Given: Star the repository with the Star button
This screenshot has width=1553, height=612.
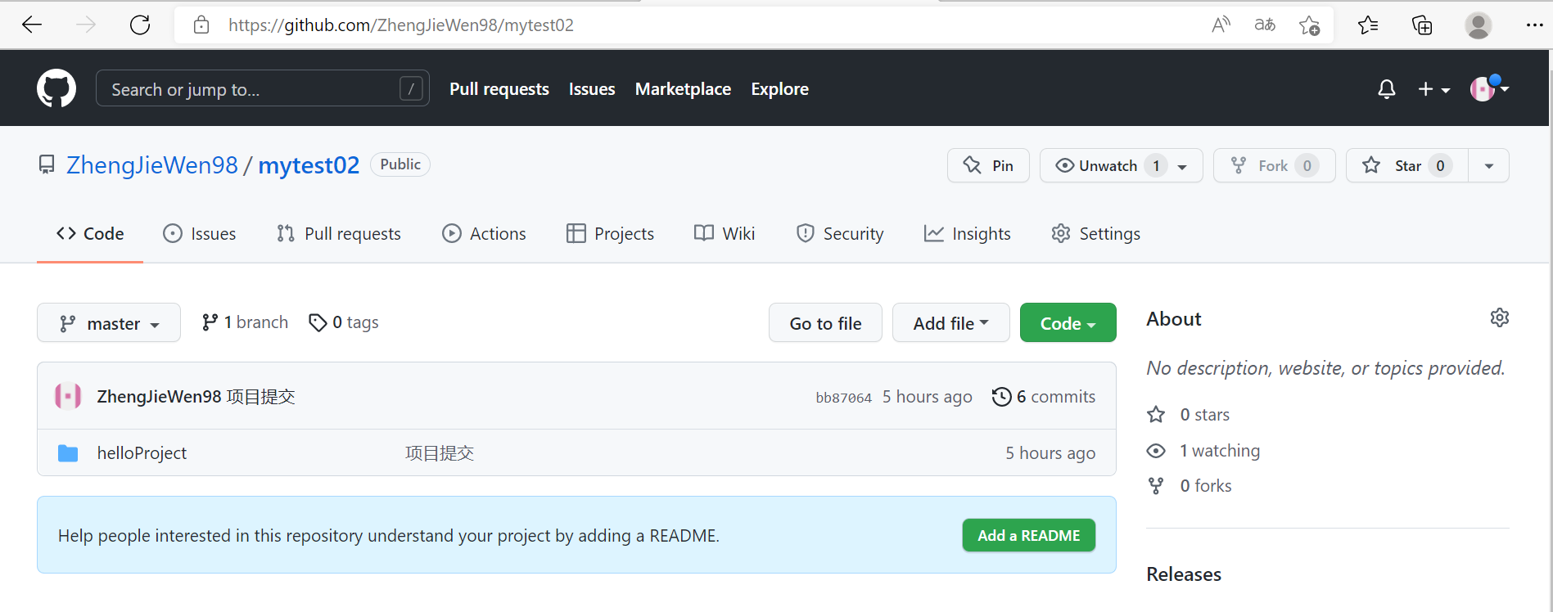Looking at the screenshot, I should (1407, 165).
